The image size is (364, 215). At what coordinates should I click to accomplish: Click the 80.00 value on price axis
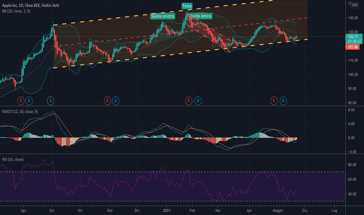tap(353, 103)
